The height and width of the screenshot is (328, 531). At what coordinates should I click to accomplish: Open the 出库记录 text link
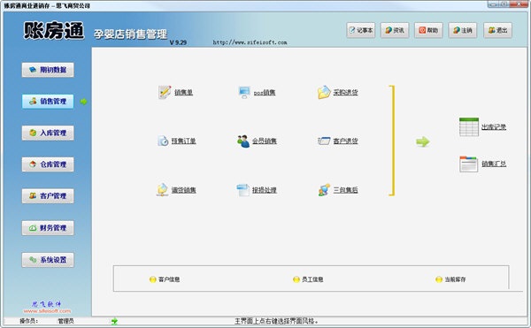(494, 127)
